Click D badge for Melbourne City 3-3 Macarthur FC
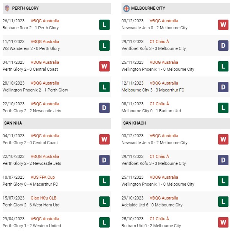Screen dimensions: 230x231 [223, 87]
